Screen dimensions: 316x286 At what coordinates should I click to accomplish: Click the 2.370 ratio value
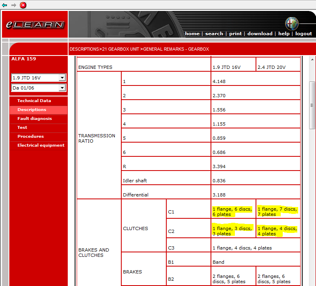click(x=219, y=96)
